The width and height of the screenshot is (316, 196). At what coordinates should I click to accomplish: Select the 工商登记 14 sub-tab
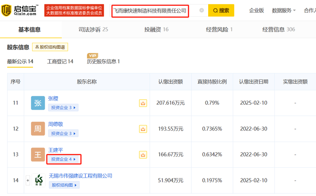click(60, 62)
